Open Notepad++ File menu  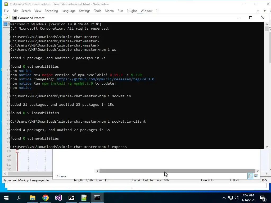6,11
